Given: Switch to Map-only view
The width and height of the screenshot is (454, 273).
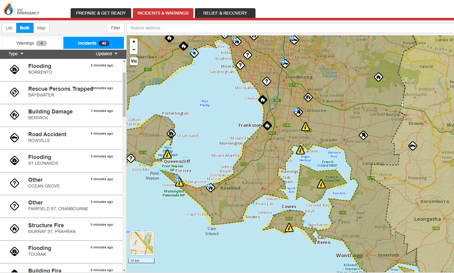Looking at the screenshot, I should [41, 28].
